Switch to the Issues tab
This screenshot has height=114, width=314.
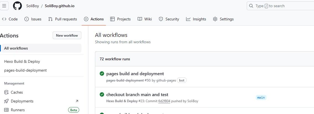click(33, 19)
